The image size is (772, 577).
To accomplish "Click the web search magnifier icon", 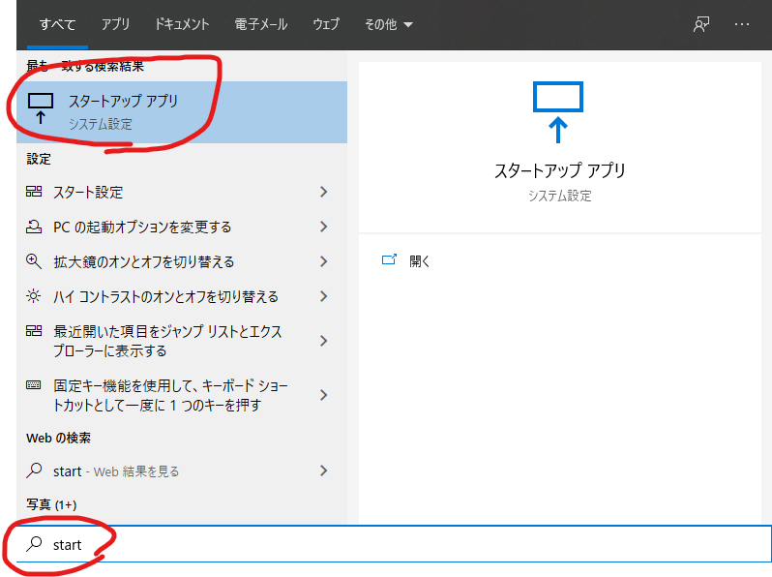I will (34, 471).
